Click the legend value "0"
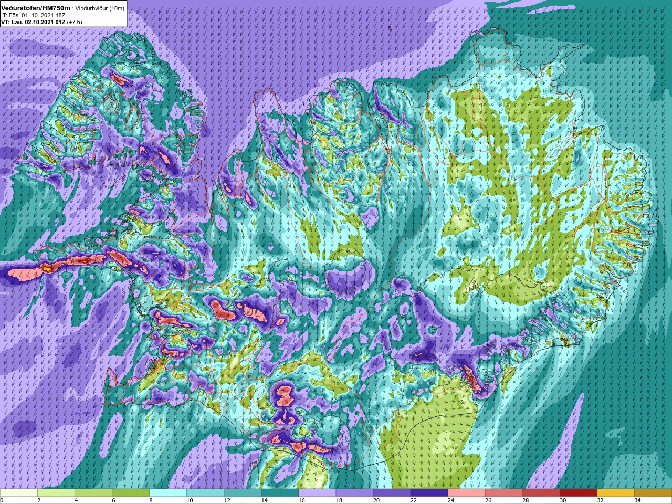This screenshot has width=672, height=504. click(2, 500)
